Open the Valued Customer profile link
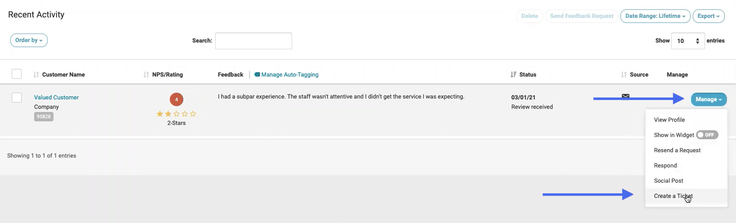Viewport: 736px width, 223px height. coord(56,97)
